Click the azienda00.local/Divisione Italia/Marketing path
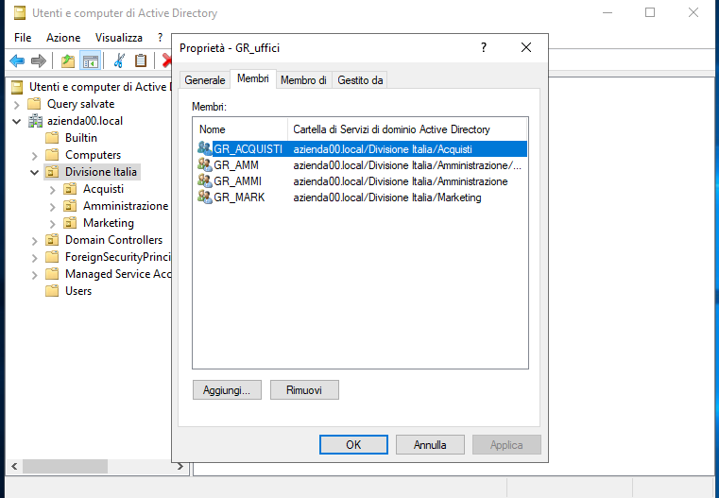719x498 pixels. pos(387,197)
